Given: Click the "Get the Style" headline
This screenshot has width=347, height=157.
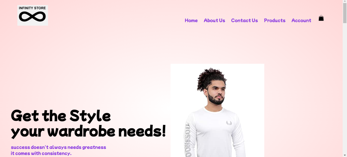Looking at the screenshot, I should click(61, 116).
